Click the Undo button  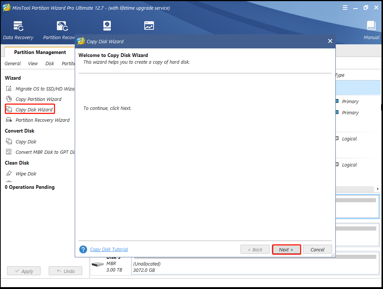65,271
